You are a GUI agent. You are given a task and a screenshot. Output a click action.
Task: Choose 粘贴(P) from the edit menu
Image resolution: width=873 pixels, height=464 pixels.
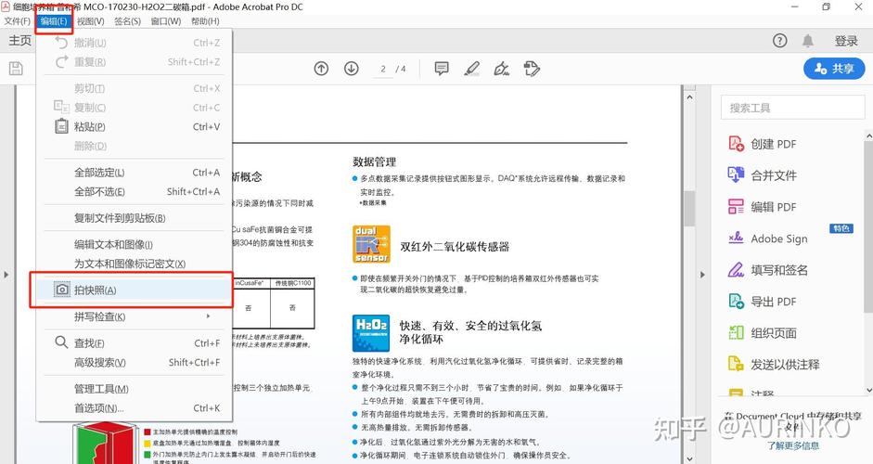click(x=135, y=127)
